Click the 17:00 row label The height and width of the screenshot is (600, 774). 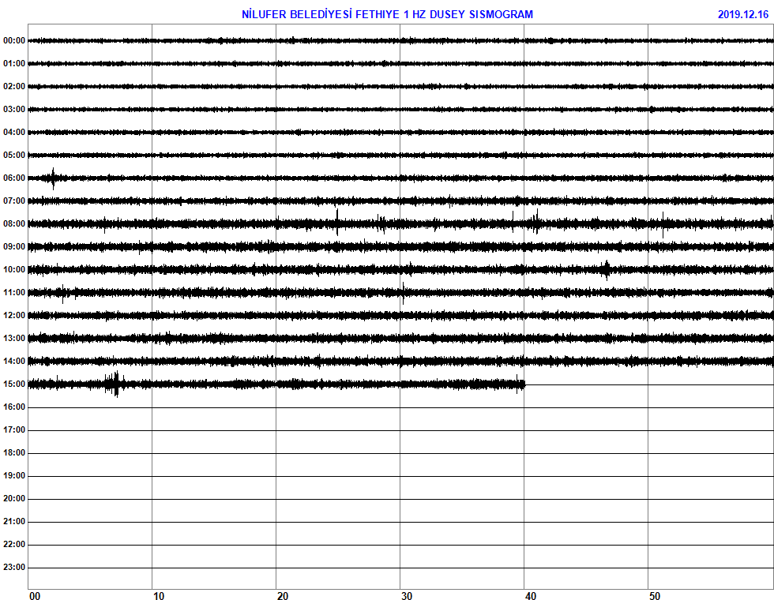point(14,429)
